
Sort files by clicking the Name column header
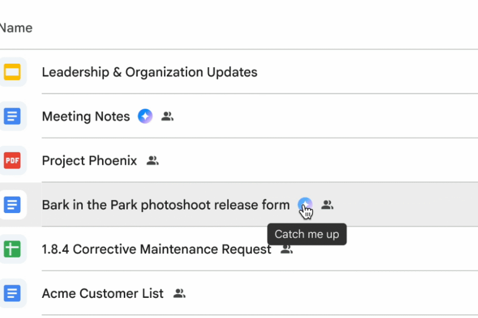16,28
